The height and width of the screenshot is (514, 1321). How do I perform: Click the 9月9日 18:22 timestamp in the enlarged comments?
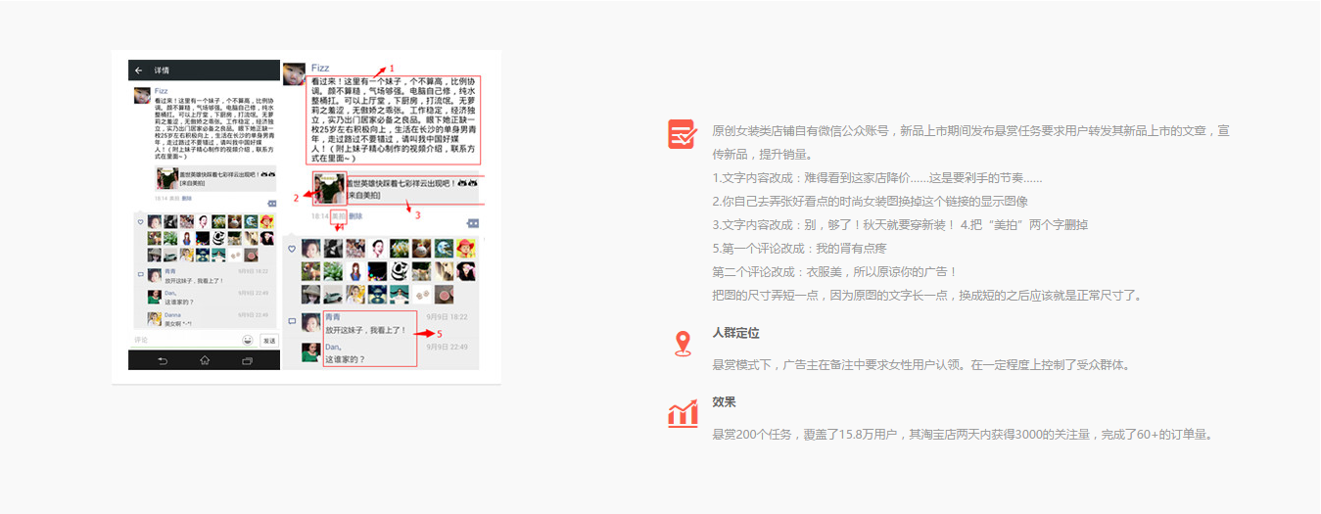(448, 317)
